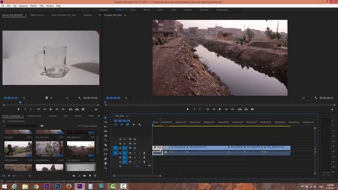Switch to Color workspace
Screen dimensions: 338x190
coord(133,10)
